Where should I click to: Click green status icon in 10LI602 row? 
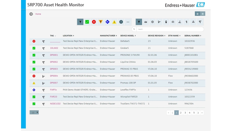point(34,48)
